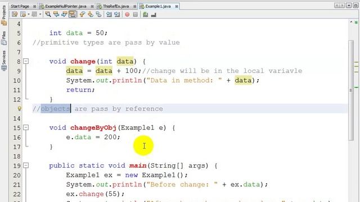Click on line number 5 in gutter
360x202 pixels.
[19, 33]
